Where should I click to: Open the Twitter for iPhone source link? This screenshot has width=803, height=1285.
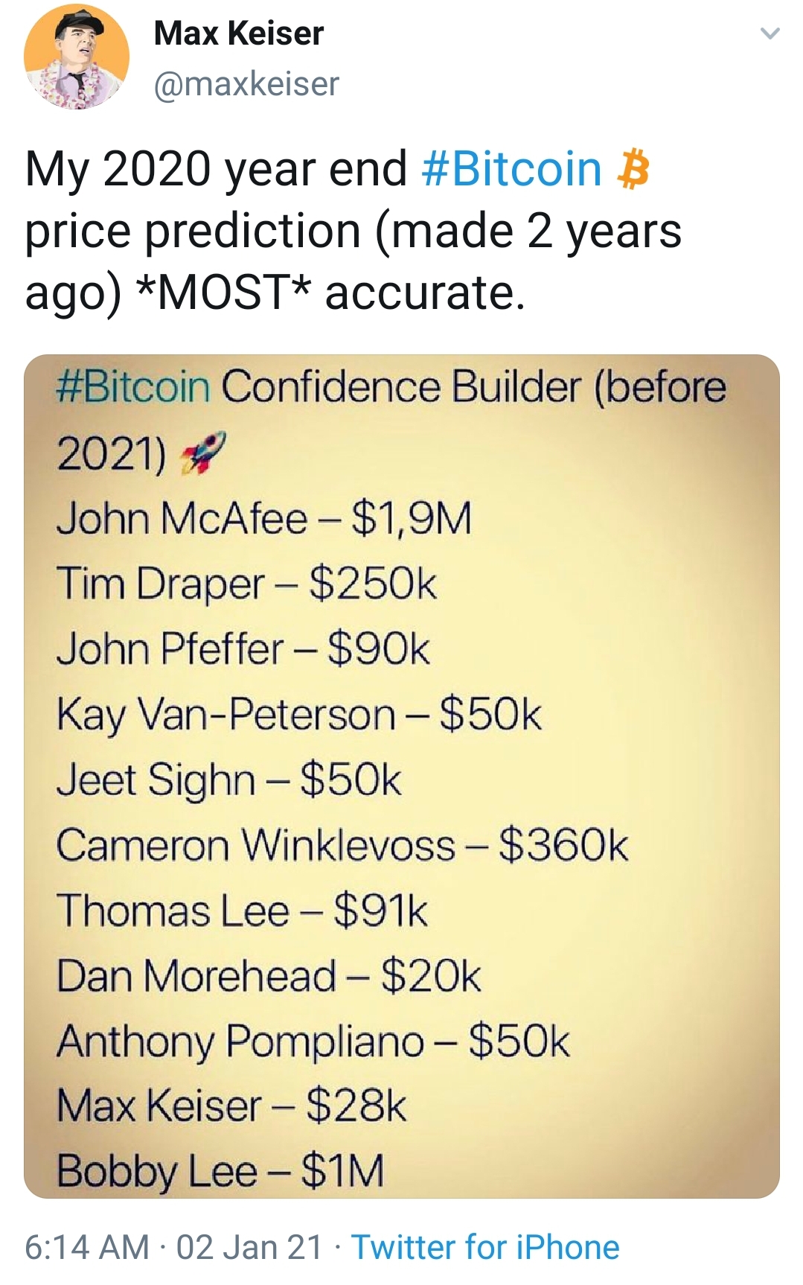tap(485, 1247)
